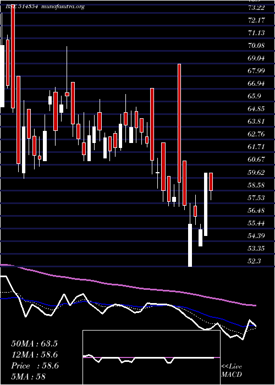This screenshot has width=275, height=385.
Task: Click the 61.71 price axis label
Action: click(x=257, y=147)
